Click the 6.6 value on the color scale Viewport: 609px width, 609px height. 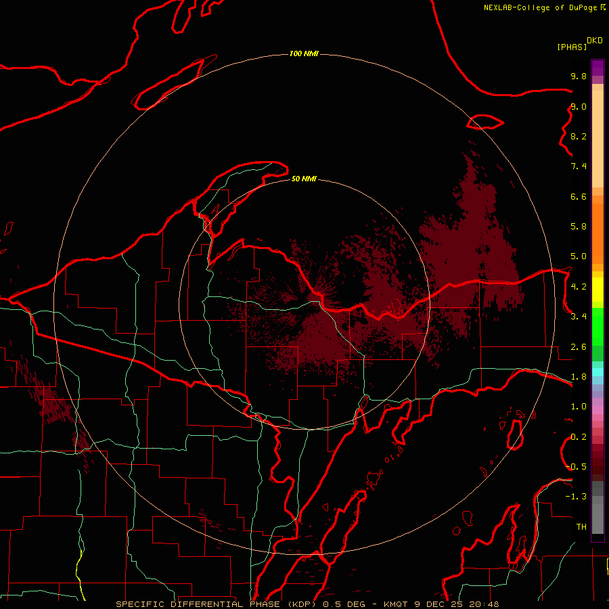579,196
